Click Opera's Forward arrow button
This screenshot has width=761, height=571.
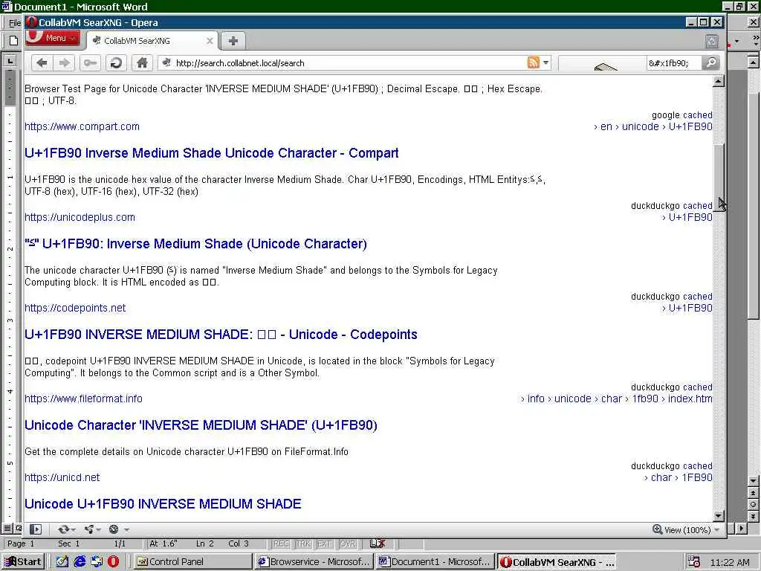pyautogui.click(x=65, y=62)
